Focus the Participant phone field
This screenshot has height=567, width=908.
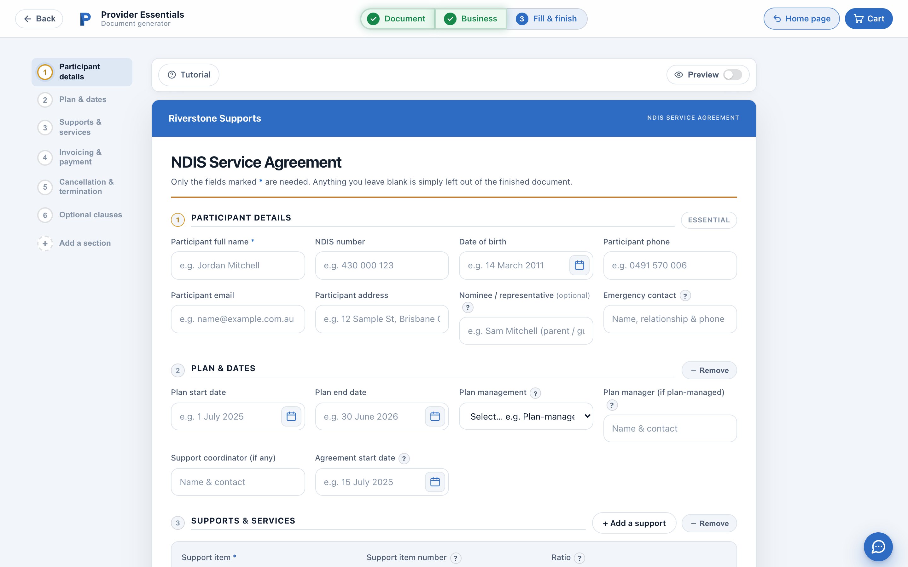(x=670, y=266)
